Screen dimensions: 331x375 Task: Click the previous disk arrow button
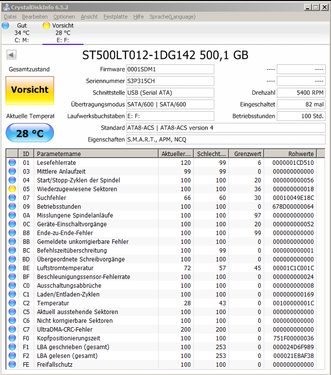click(x=11, y=55)
